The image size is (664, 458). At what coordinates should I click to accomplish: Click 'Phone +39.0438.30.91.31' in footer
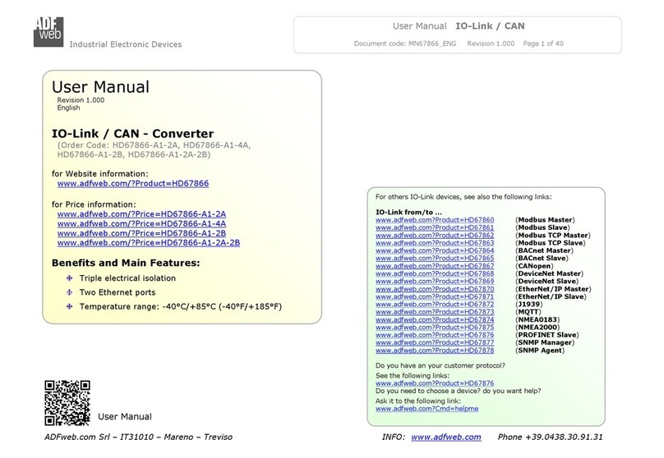[550, 437]
